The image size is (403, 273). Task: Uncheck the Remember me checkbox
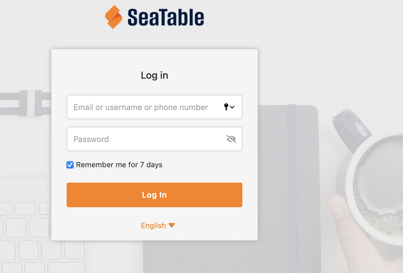70,165
